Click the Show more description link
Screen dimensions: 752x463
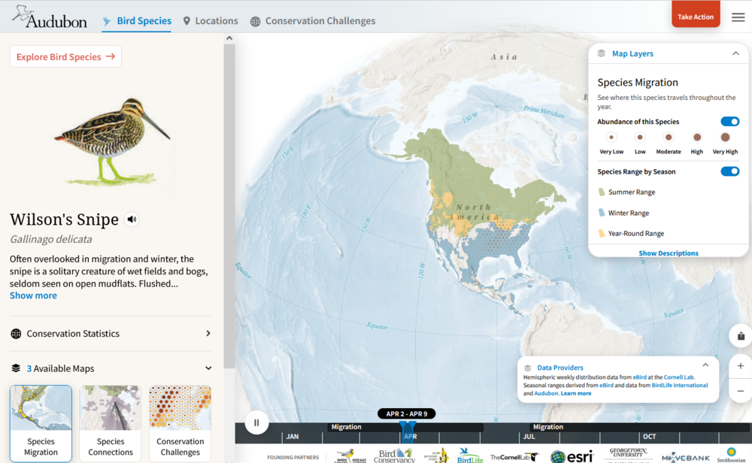click(33, 295)
